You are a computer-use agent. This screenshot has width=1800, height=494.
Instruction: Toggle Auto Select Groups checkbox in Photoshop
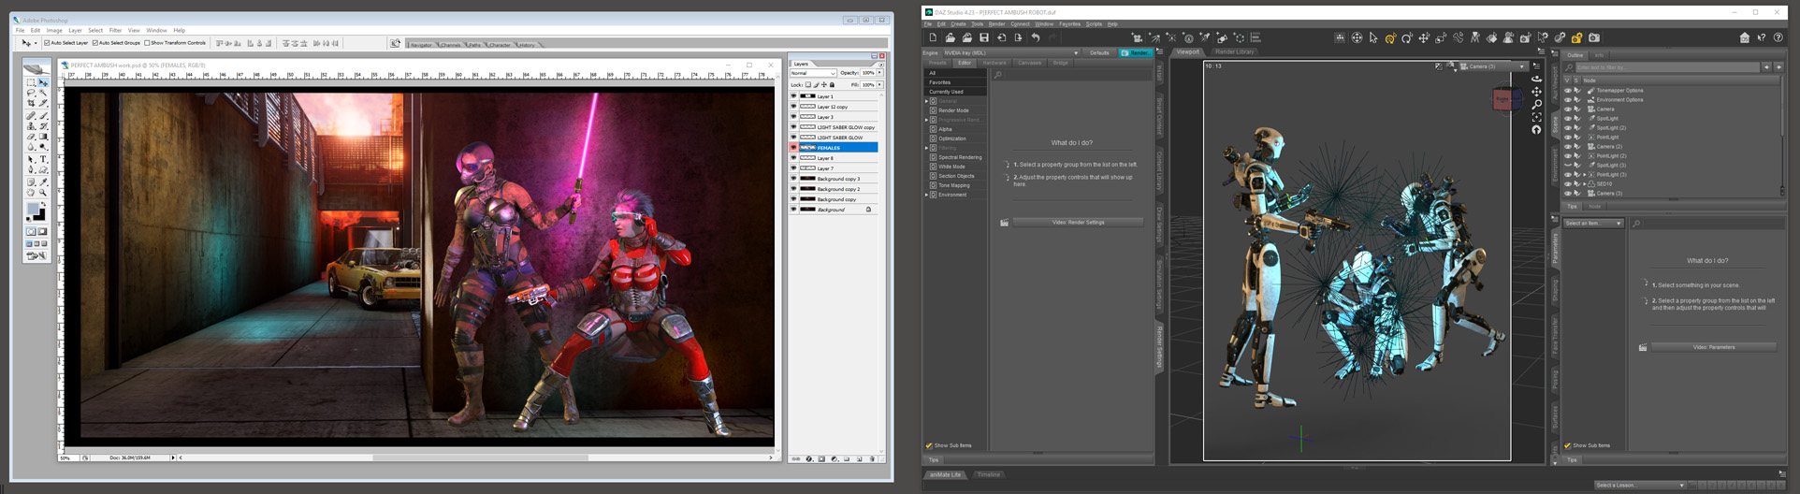[x=95, y=43]
